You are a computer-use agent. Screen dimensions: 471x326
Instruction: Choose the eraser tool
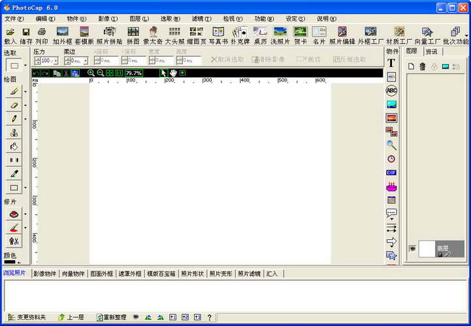click(14, 105)
